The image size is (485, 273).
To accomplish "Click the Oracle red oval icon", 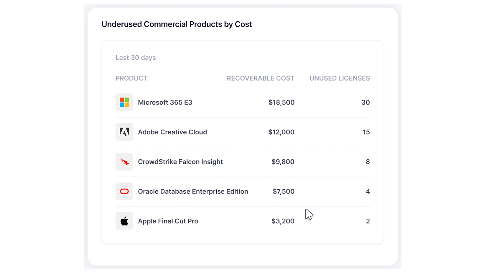I will point(124,191).
